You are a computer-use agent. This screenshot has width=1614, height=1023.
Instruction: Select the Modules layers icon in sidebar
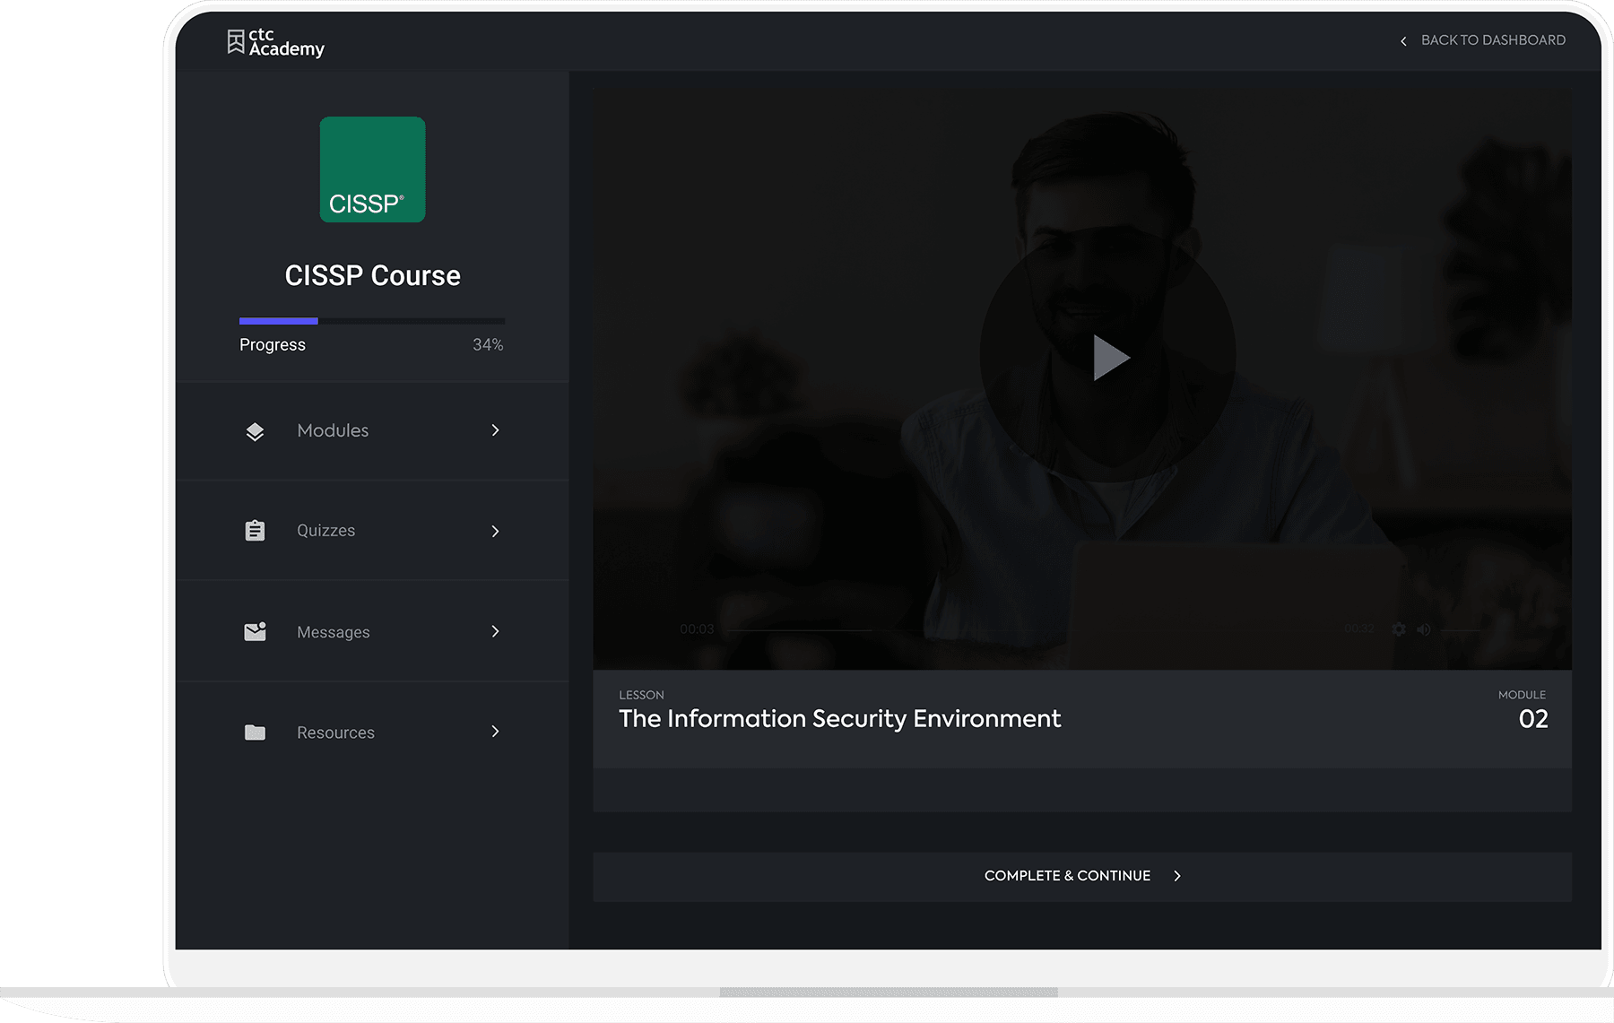click(x=255, y=430)
